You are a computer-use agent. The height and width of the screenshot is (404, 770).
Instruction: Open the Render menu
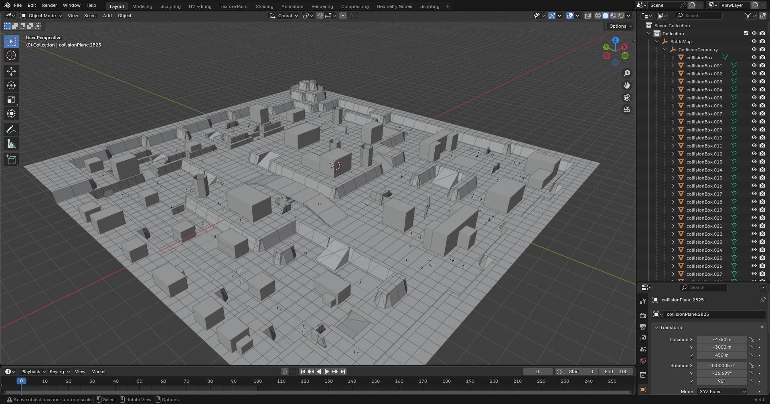[x=49, y=5]
